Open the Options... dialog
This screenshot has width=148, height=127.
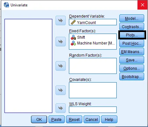(x=132, y=68)
